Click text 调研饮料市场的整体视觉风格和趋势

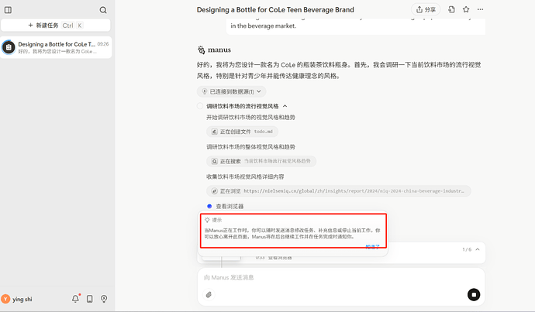tap(250, 147)
